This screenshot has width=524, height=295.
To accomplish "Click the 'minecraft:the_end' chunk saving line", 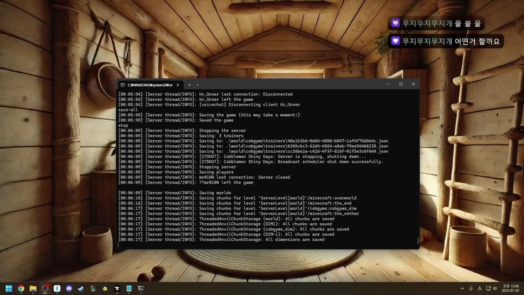I will (235, 203).
